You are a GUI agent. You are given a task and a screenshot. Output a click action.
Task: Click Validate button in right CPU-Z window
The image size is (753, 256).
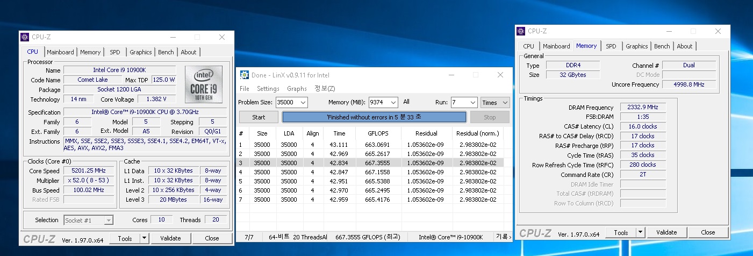[666, 233]
